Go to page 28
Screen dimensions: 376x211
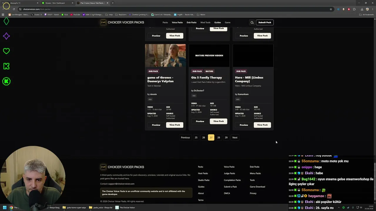point(219,137)
